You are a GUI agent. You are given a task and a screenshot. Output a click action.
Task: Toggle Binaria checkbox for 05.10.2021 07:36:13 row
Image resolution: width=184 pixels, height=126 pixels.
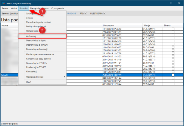click(x=173, y=35)
